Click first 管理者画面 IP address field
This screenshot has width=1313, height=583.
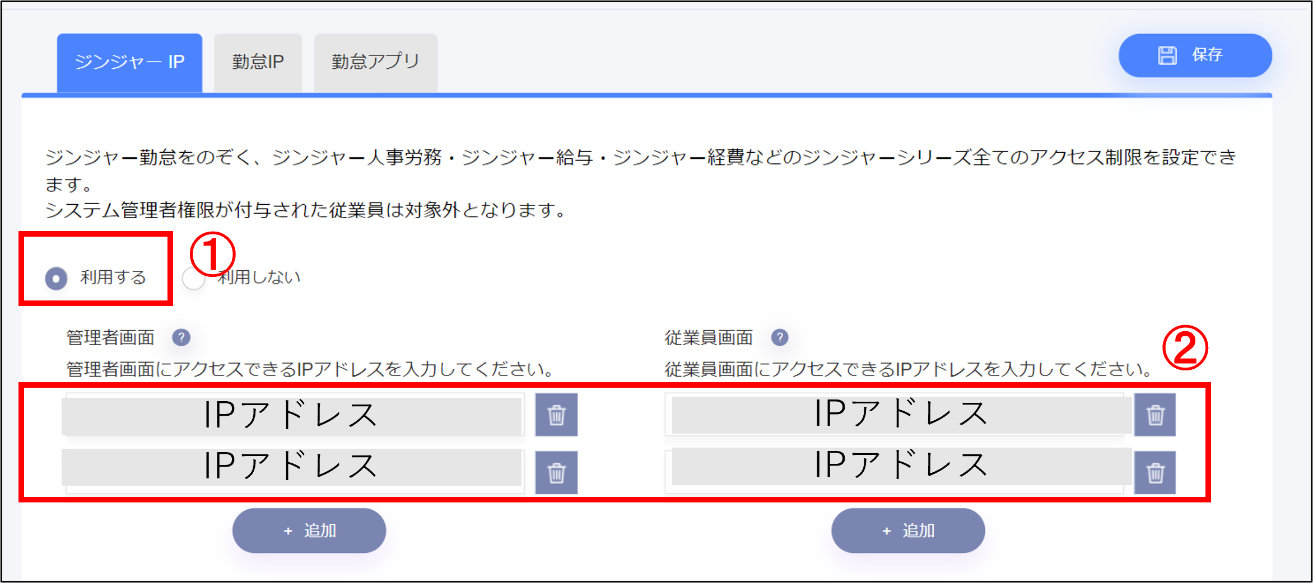coord(295,415)
